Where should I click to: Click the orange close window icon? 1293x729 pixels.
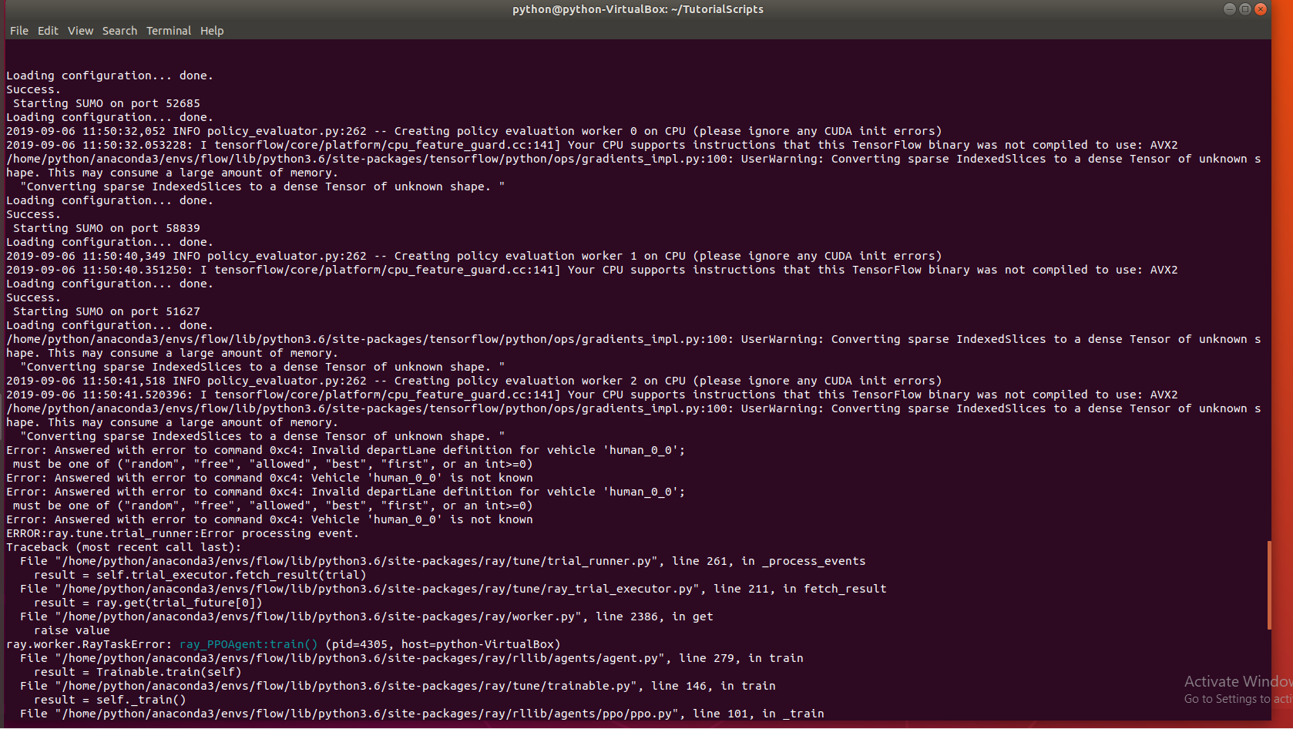[1261, 8]
